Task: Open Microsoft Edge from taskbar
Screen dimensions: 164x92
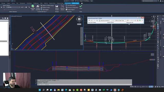Action: tap(66, 90)
